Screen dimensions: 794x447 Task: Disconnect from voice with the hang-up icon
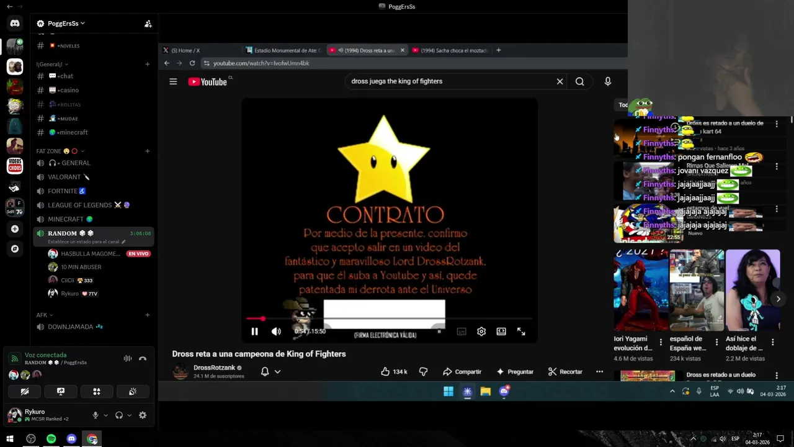pyautogui.click(x=143, y=358)
